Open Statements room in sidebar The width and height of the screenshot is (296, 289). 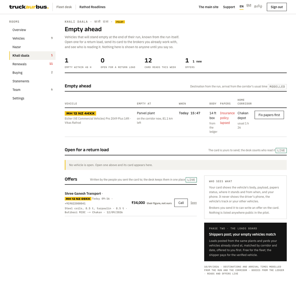[x=32, y=81]
